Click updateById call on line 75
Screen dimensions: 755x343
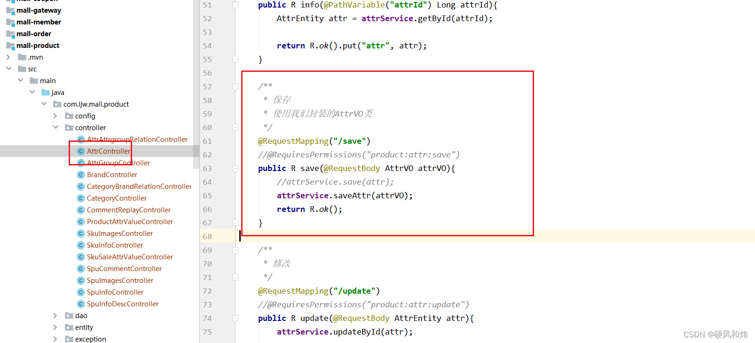pyautogui.click(x=357, y=332)
